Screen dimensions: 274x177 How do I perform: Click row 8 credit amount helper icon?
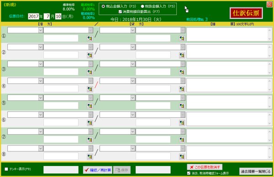[x=182, y=156]
